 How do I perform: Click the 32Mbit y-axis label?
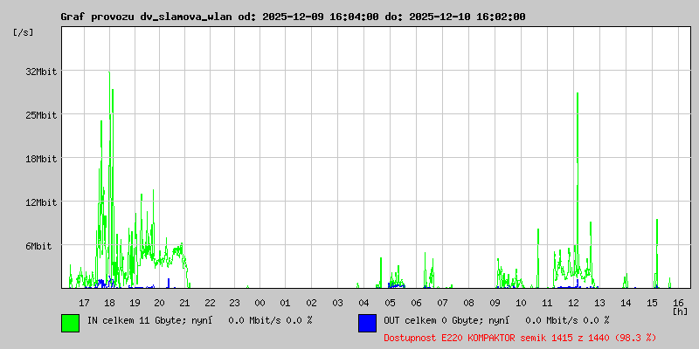(41, 72)
